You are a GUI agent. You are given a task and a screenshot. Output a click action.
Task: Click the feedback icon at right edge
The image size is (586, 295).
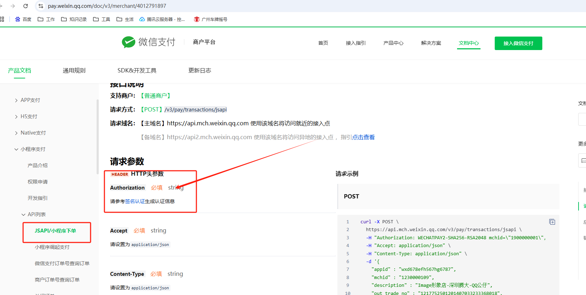[x=583, y=160]
